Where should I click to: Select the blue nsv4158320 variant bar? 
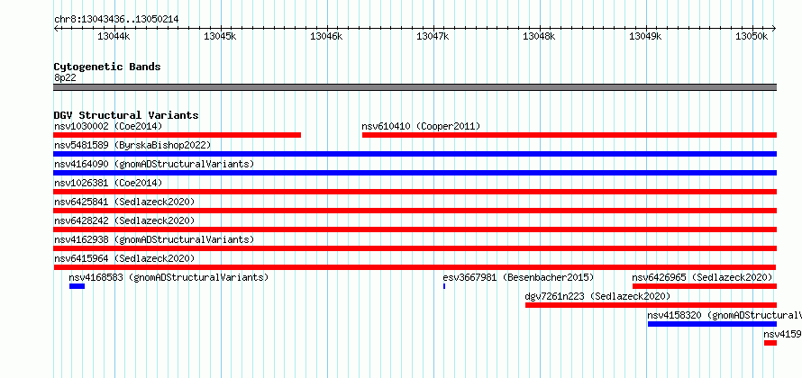[712, 324]
